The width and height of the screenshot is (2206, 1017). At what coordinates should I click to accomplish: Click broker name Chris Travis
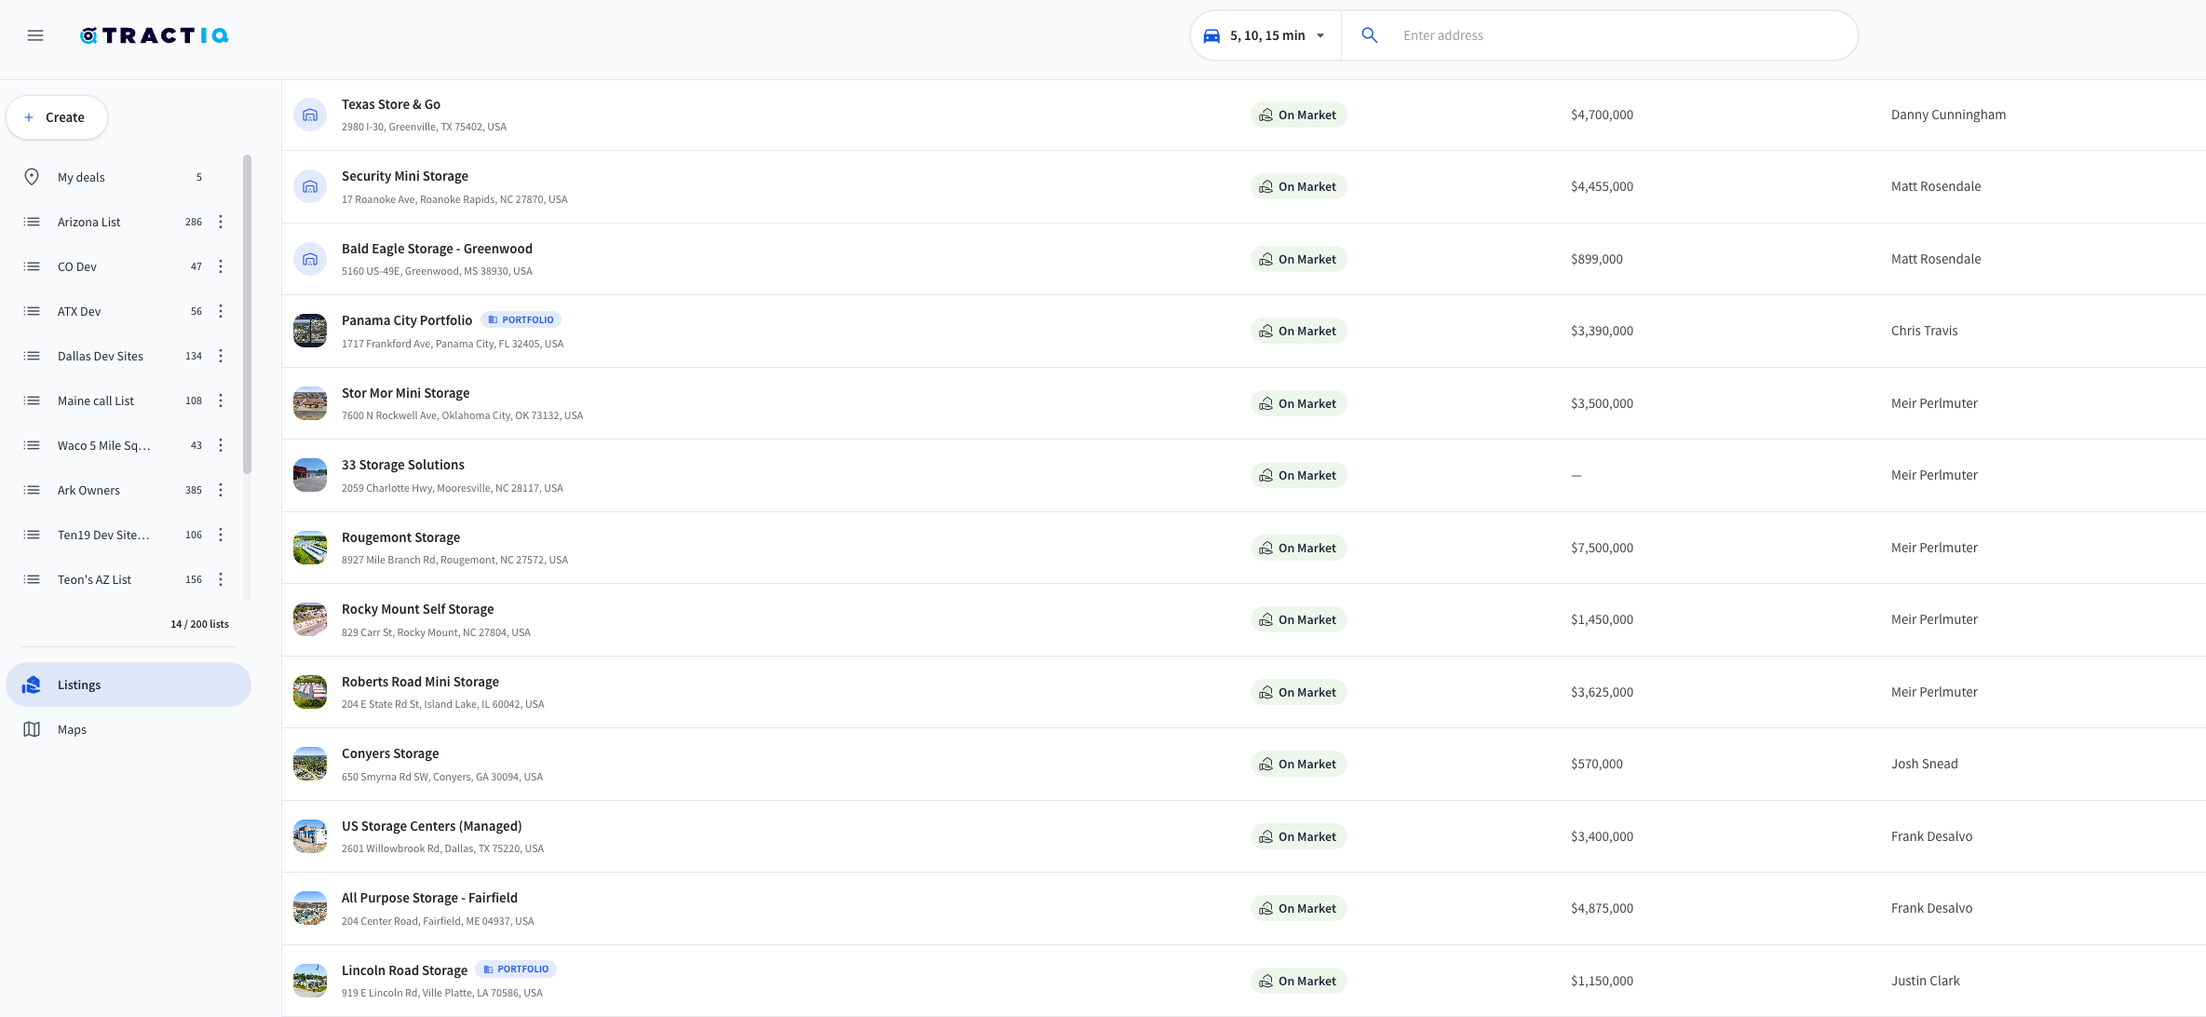(1924, 331)
